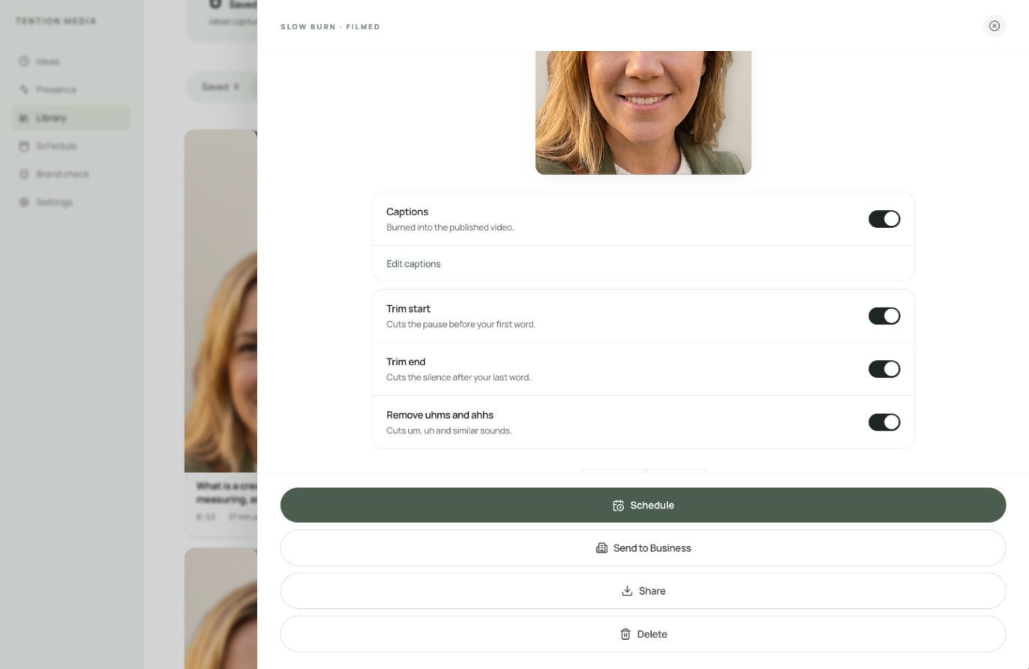Disable the Trim start switch

884,316
